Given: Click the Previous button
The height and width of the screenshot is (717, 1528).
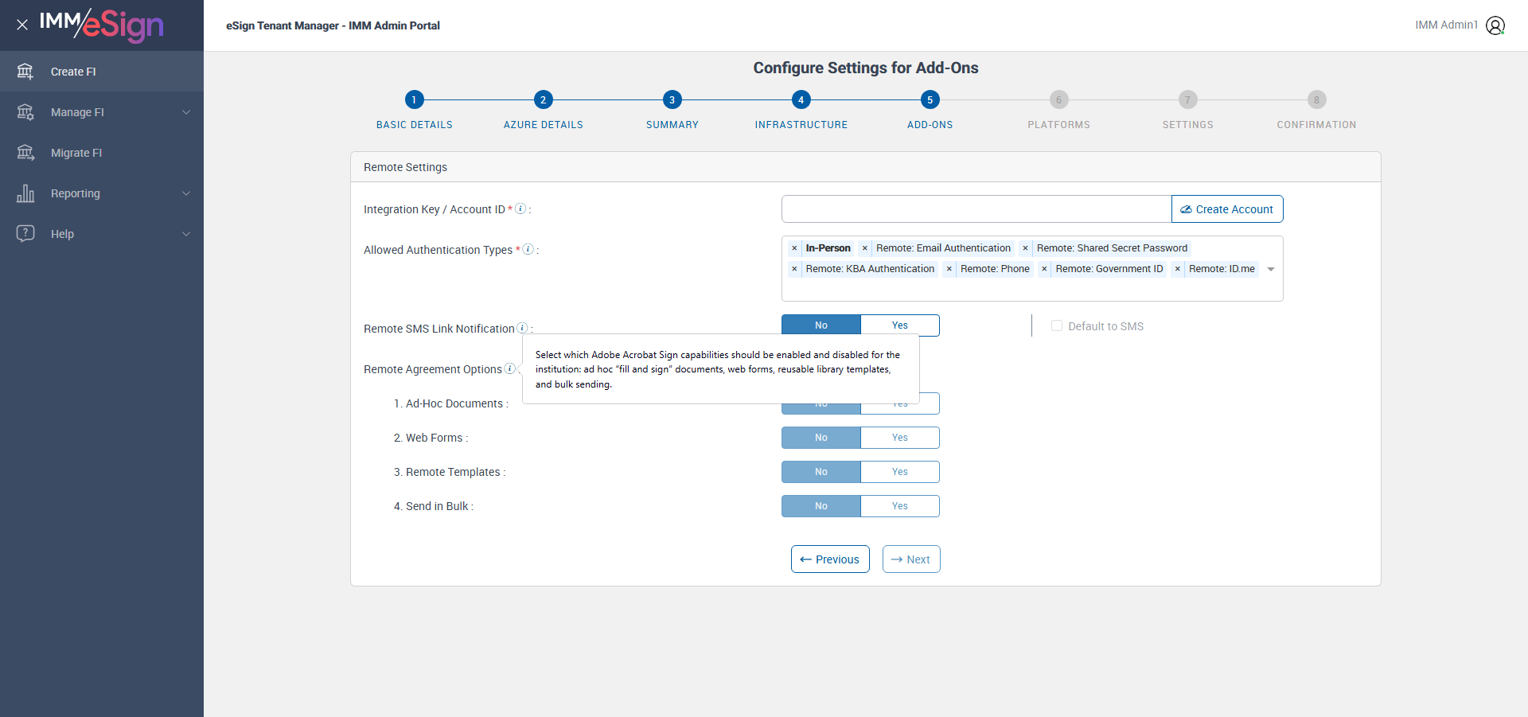Looking at the screenshot, I should click(830, 559).
